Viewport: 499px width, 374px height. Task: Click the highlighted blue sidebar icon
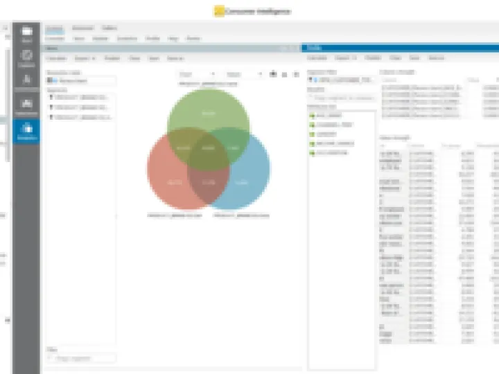click(x=26, y=130)
